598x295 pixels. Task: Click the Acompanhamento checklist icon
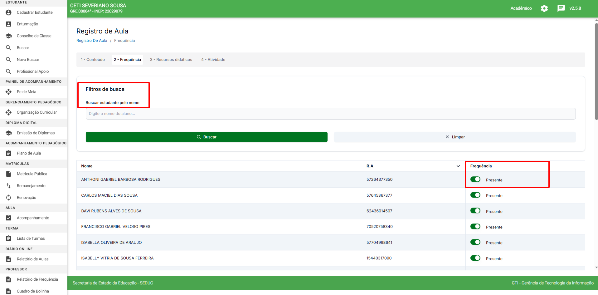click(9, 218)
